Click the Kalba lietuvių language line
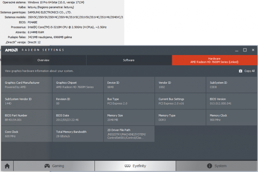Image resolution: width=258 pixels, height=172 pixels. tap(51, 7)
